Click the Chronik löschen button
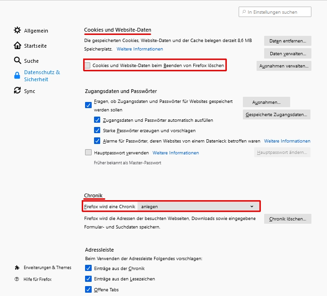This screenshot has width=327, height=296. (x=287, y=219)
